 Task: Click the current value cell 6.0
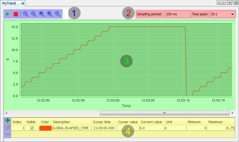[152, 128]
